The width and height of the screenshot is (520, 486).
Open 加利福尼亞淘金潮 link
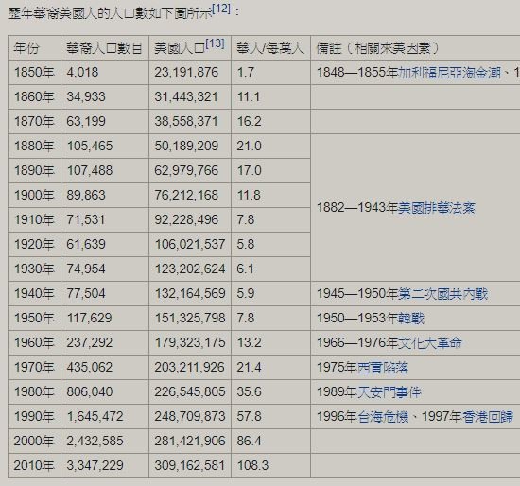click(x=449, y=72)
